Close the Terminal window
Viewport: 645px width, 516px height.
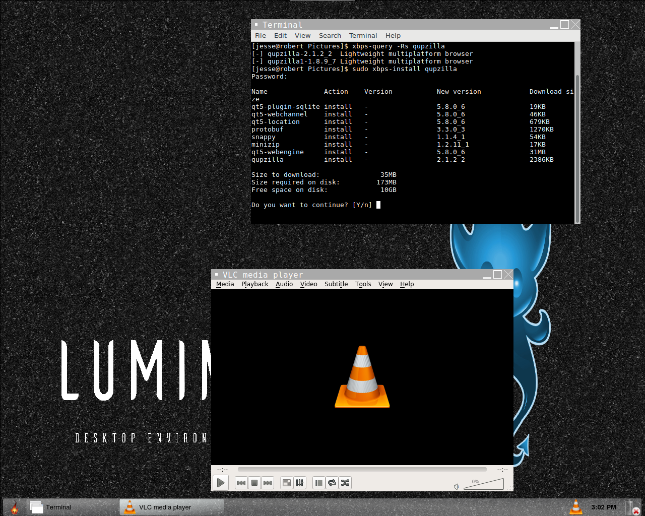coord(575,25)
